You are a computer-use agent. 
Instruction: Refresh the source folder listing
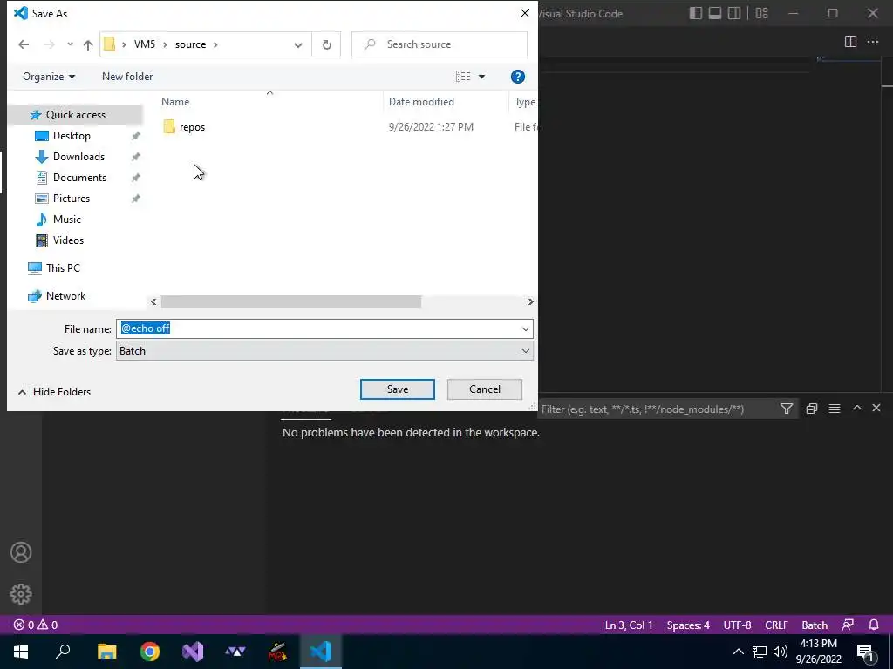pos(326,44)
